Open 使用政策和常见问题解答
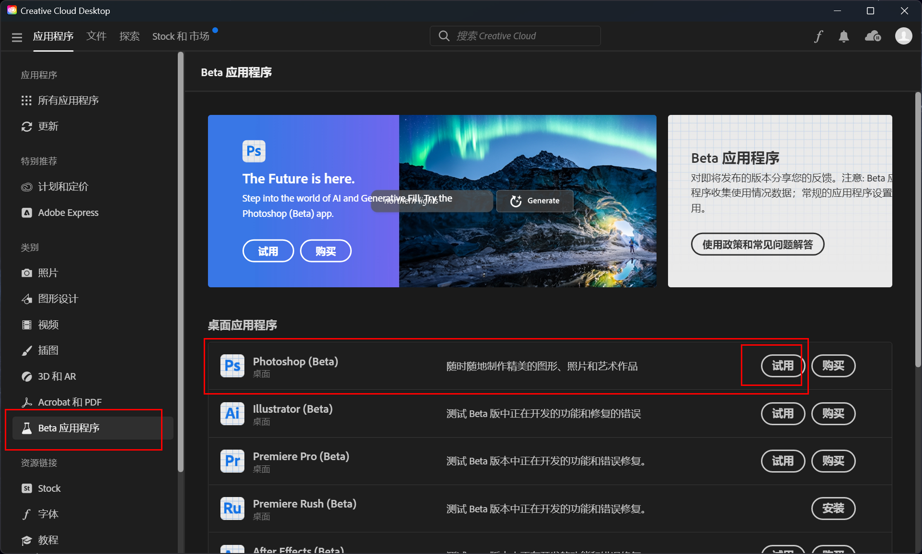Viewport: 922px width, 554px height. click(758, 245)
